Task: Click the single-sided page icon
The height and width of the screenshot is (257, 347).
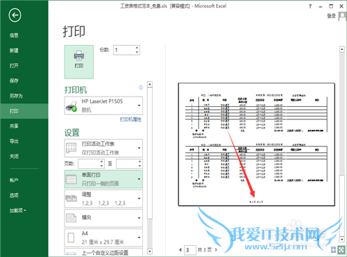Action: (x=71, y=179)
